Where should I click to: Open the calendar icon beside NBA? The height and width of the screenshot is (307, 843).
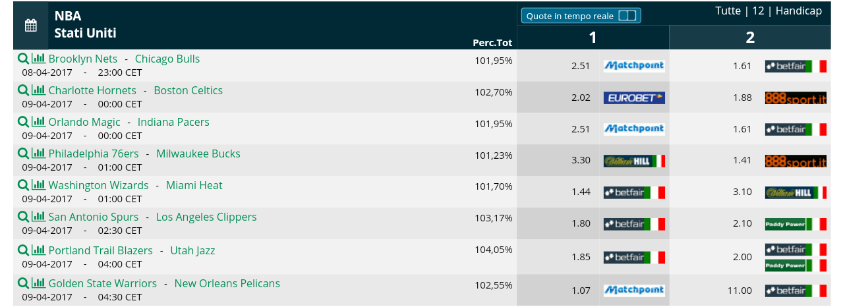[30, 26]
